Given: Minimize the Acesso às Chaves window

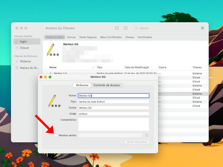Looking at the screenshot, I should [21, 28].
